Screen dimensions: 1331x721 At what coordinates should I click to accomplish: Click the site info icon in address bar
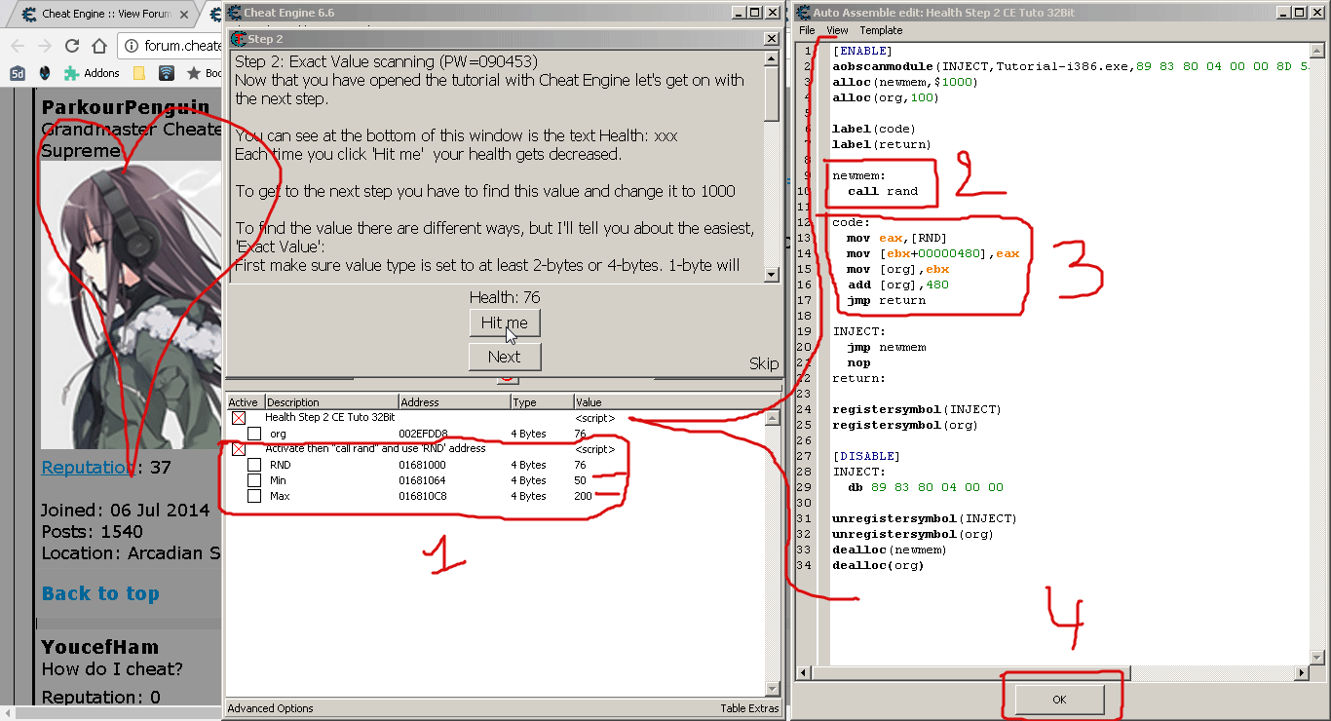tap(132, 46)
